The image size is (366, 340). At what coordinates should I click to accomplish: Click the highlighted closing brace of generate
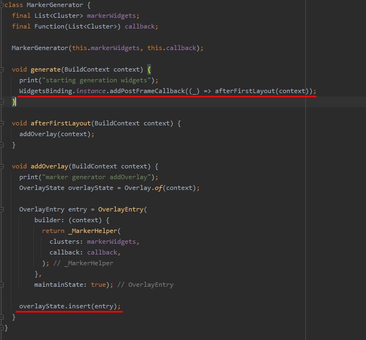(14, 102)
